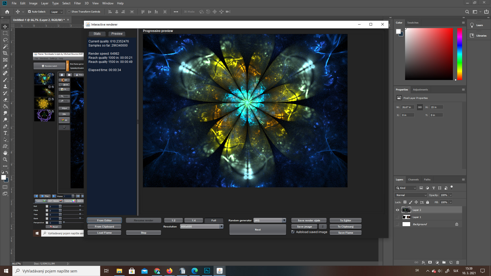Screen dimensions: 491x276
Task: Open the Random generator (All) dropdown
Action: point(270,221)
